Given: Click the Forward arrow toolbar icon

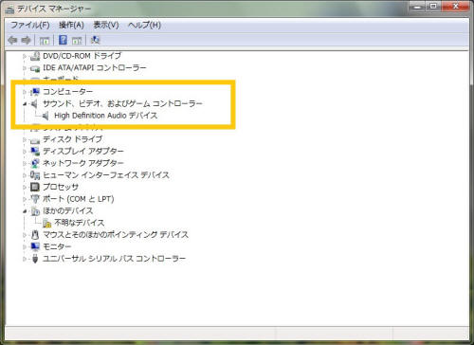Looking at the screenshot, I should tap(26, 40).
